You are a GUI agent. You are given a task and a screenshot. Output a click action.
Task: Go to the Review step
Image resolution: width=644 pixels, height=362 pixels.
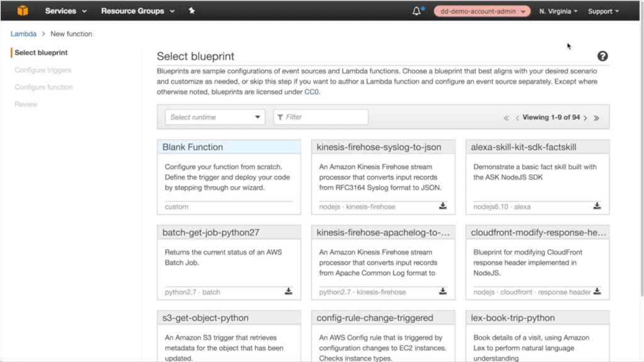[26, 104]
